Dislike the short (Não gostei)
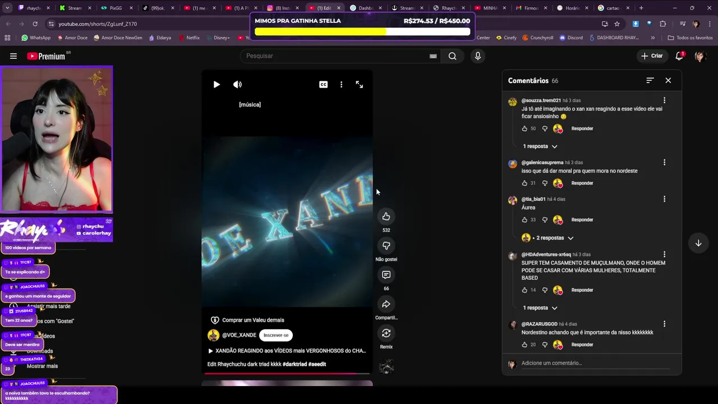The image size is (718, 404). [386, 246]
